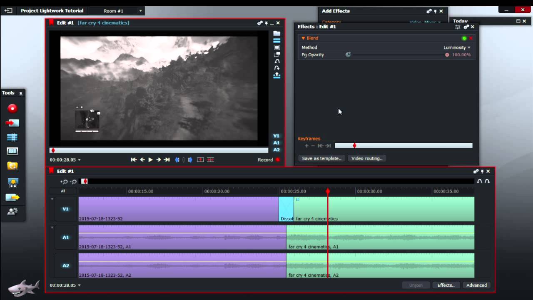Click the export icon in viewer sidebar
This screenshot has width=533, height=300.
pos(277,75)
